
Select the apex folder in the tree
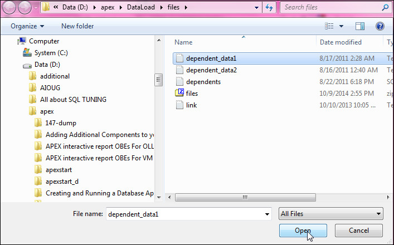coord(47,111)
